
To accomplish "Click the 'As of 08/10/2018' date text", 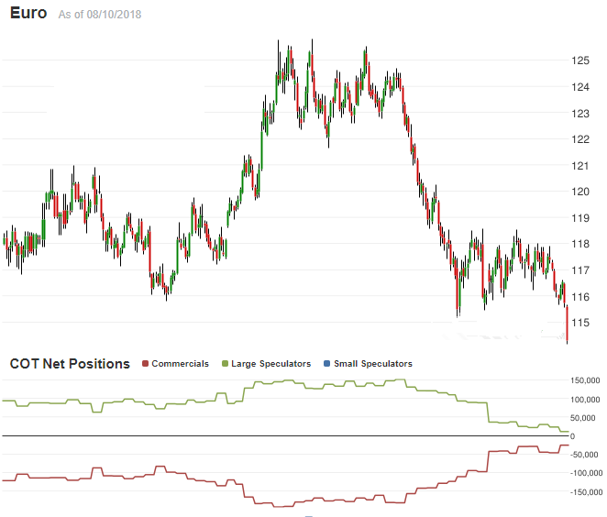I will coord(99,16).
